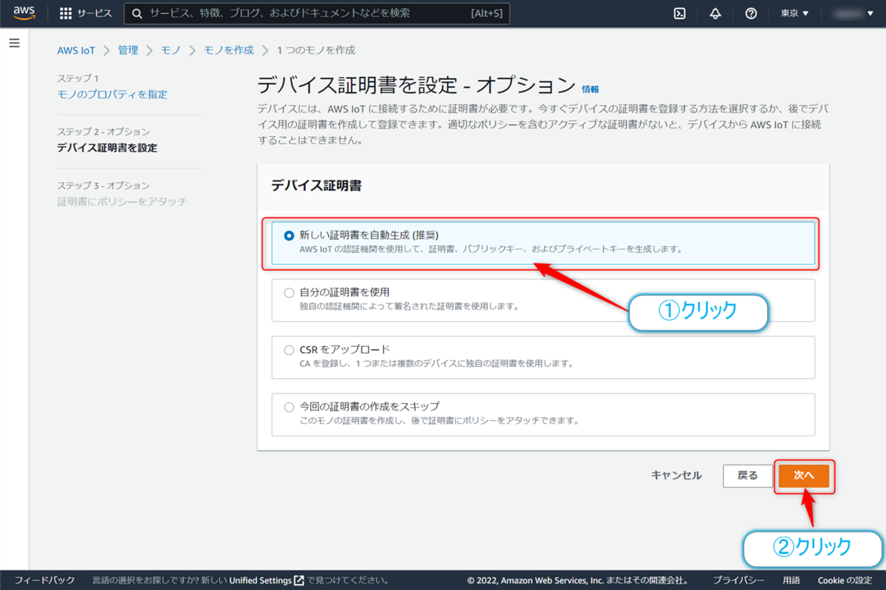
Task: Click the orange 次へ button
Action: pos(804,476)
